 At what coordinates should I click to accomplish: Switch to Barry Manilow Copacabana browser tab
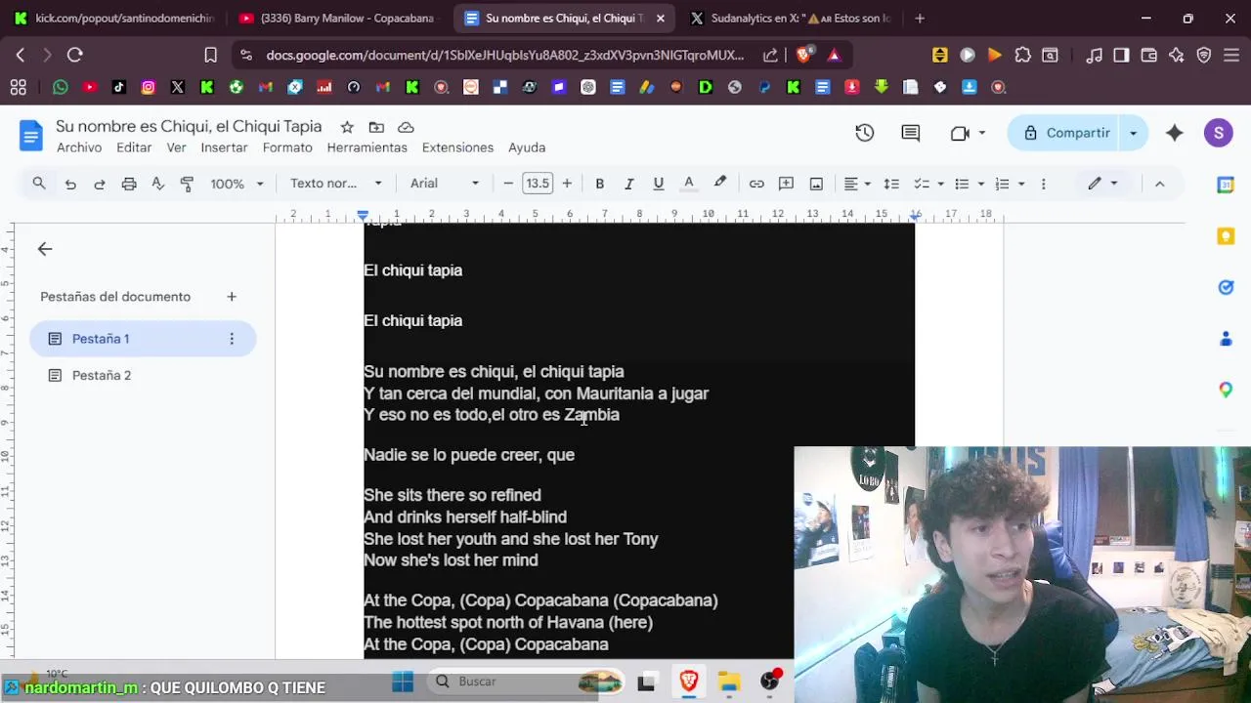tap(337, 18)
